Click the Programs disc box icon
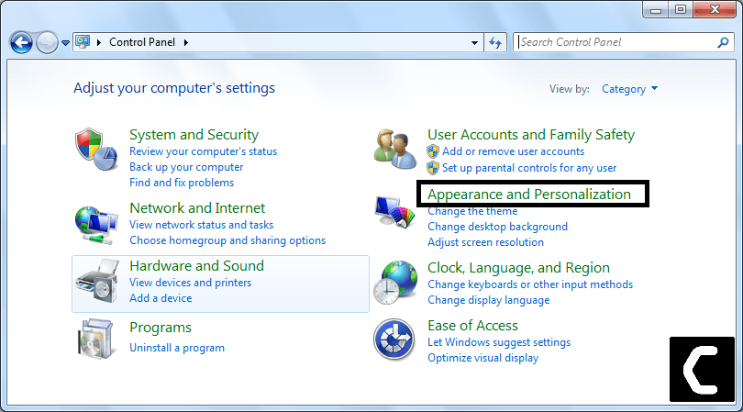The height and width of the screenshot is (412, 743). coord(96,339)
